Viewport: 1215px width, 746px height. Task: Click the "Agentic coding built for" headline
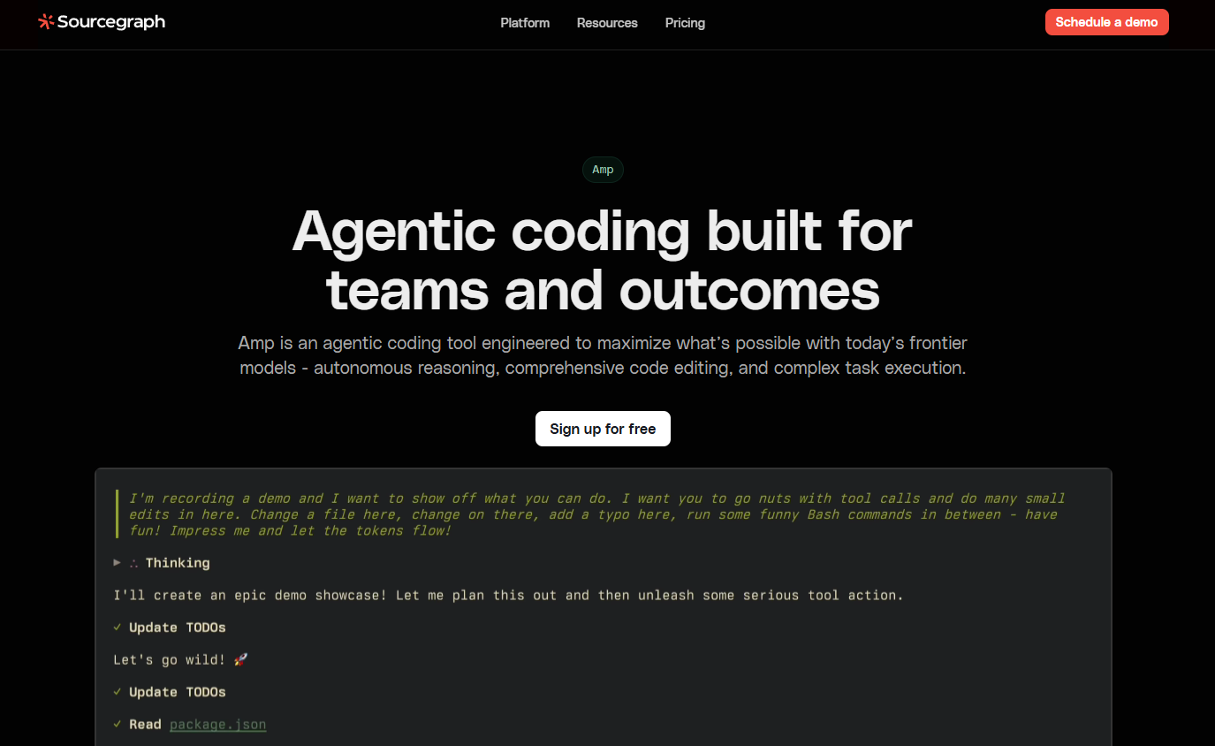602,232
